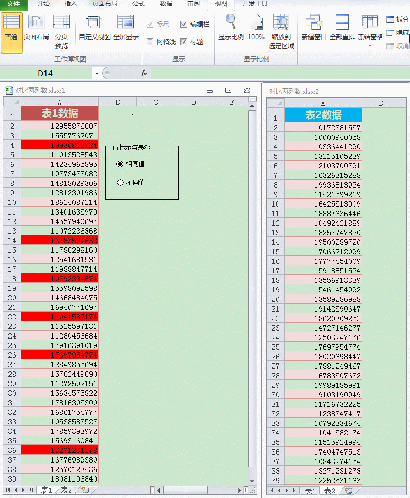Click column D header in xlsx:1 window
This screenshot has width=410, height=498.
tap(194, 102)
